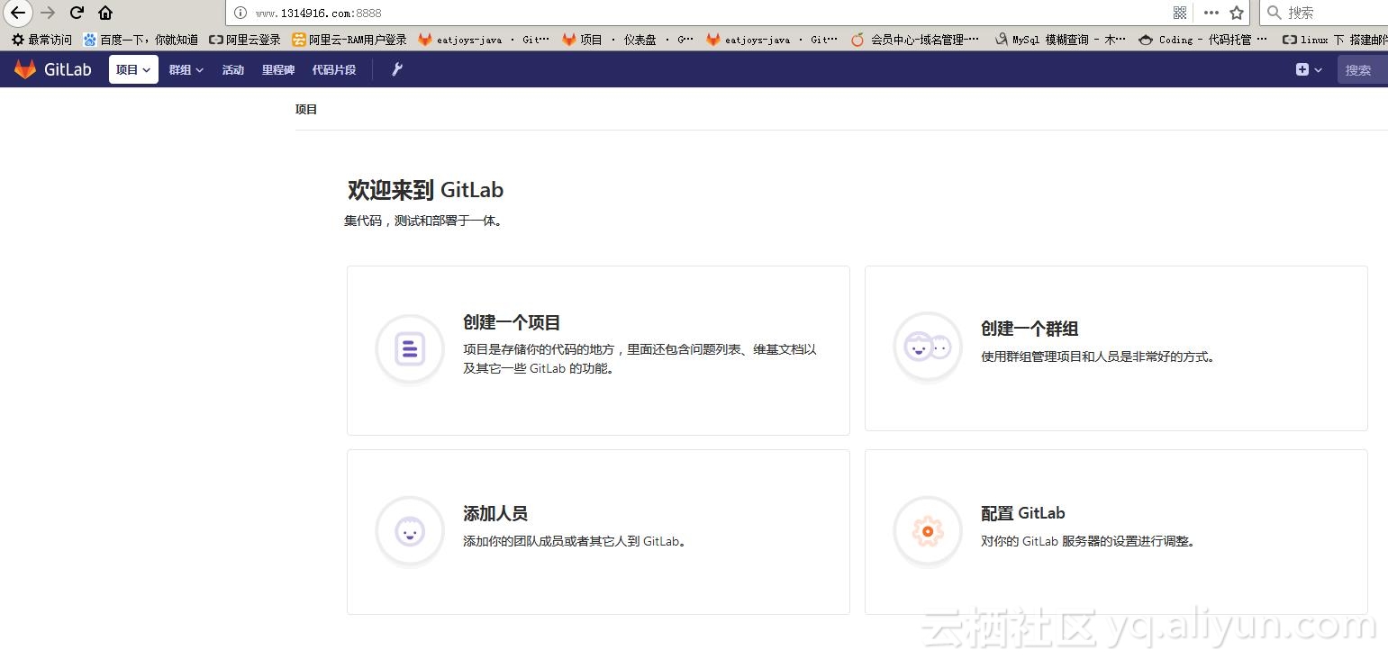Click the avatar icon in 添加人员 card
Screen dimensions: 1388x659
pos(410,531)
